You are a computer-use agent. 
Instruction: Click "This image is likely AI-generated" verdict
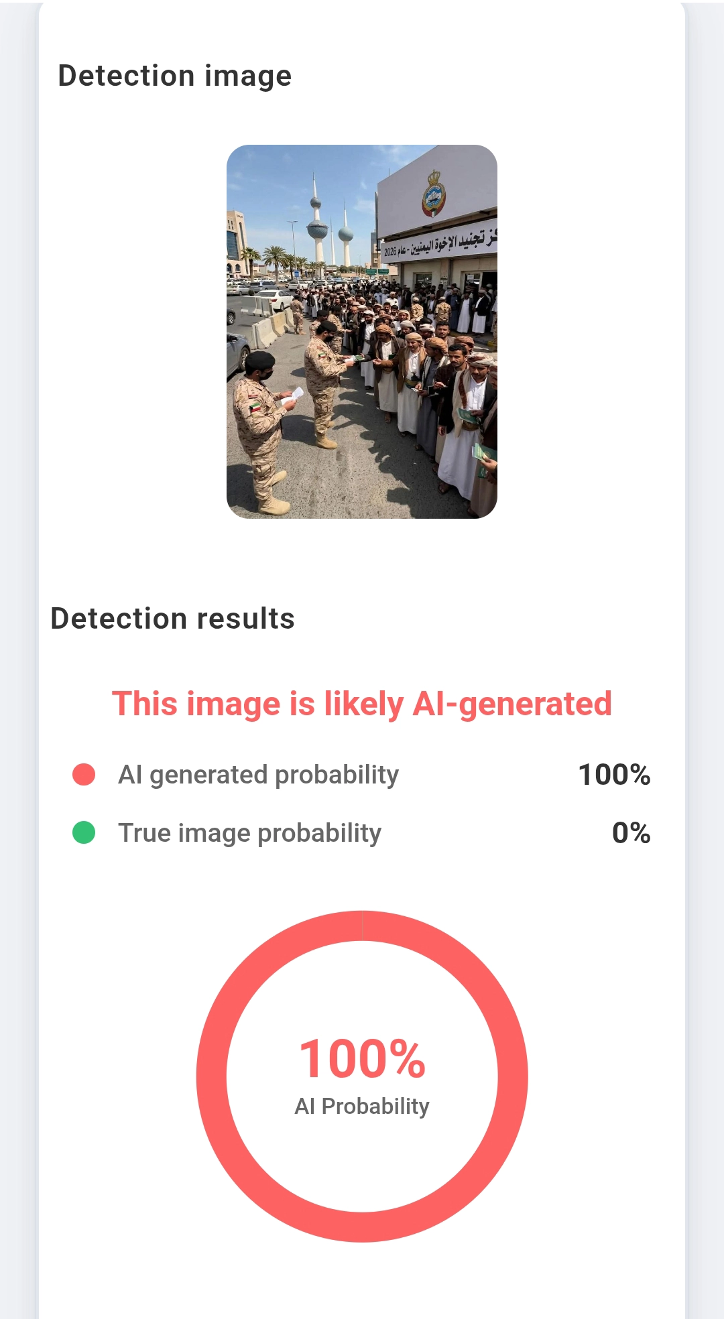coord(362,704)
